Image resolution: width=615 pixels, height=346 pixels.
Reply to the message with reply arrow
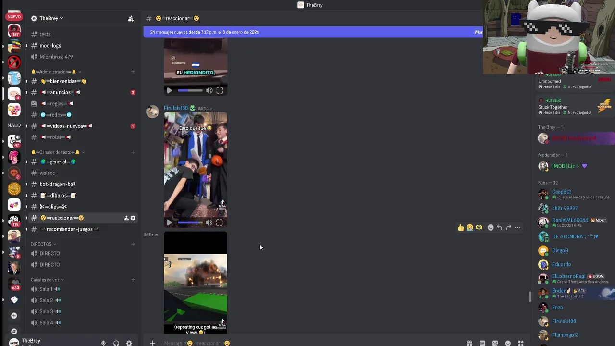coord(500,227)
